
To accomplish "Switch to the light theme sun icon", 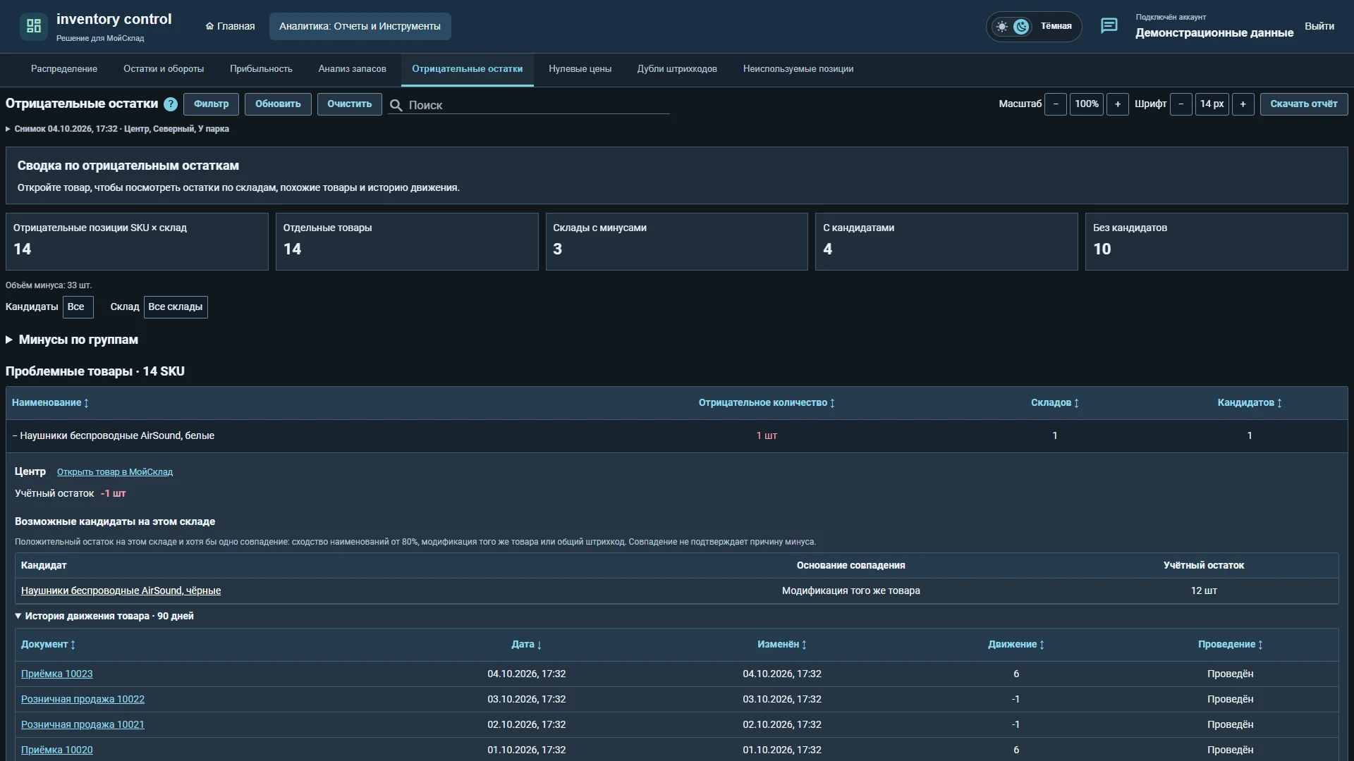I will (x=1001, y=27).
